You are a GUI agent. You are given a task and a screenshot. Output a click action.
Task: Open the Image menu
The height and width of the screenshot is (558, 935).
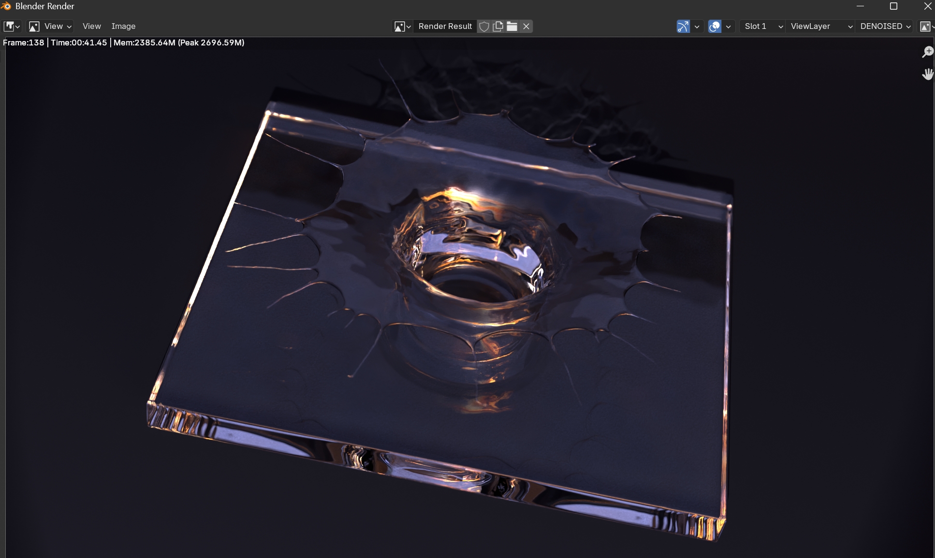(x=123, y=26)
